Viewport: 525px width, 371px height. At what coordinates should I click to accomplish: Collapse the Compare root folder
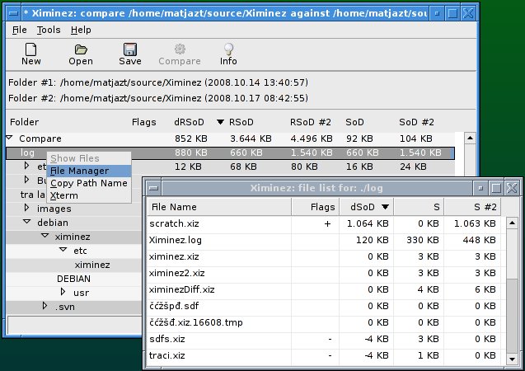coord(11,139)
